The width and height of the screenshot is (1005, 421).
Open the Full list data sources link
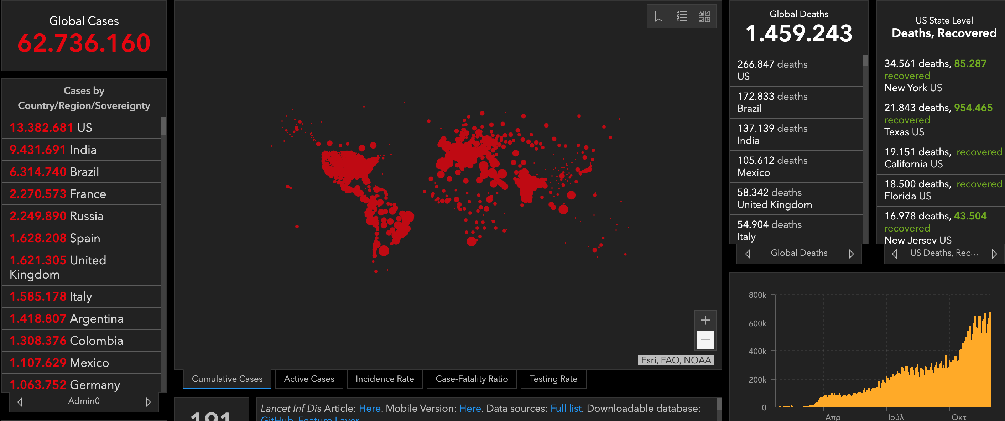pos(566,408)
